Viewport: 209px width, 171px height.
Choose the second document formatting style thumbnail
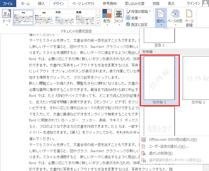[x=44, y=17]
